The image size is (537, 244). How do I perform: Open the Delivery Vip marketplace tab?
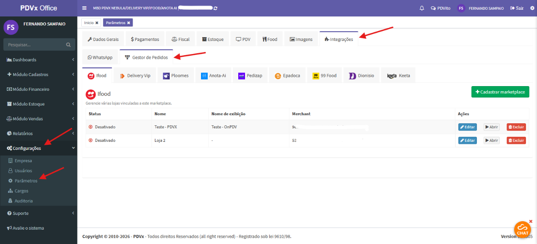[135, 76]
